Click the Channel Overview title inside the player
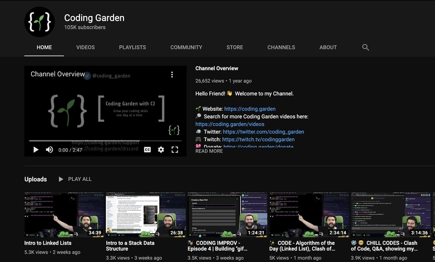Image resolution: width=435 pixels, height=262 pixels. tap(58, 74)
